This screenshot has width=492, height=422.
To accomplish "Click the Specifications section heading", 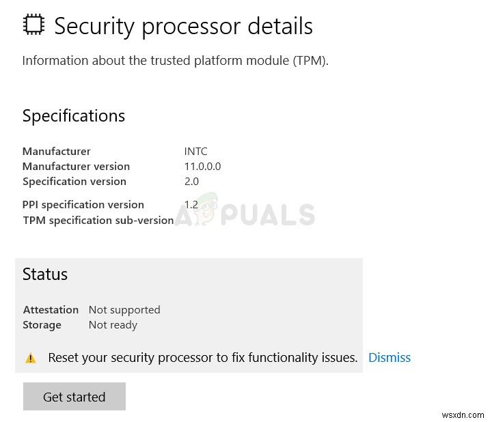I will [74, 116].
